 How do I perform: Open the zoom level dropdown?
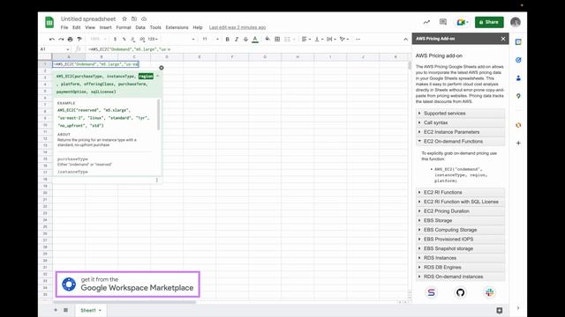point(98,39)
